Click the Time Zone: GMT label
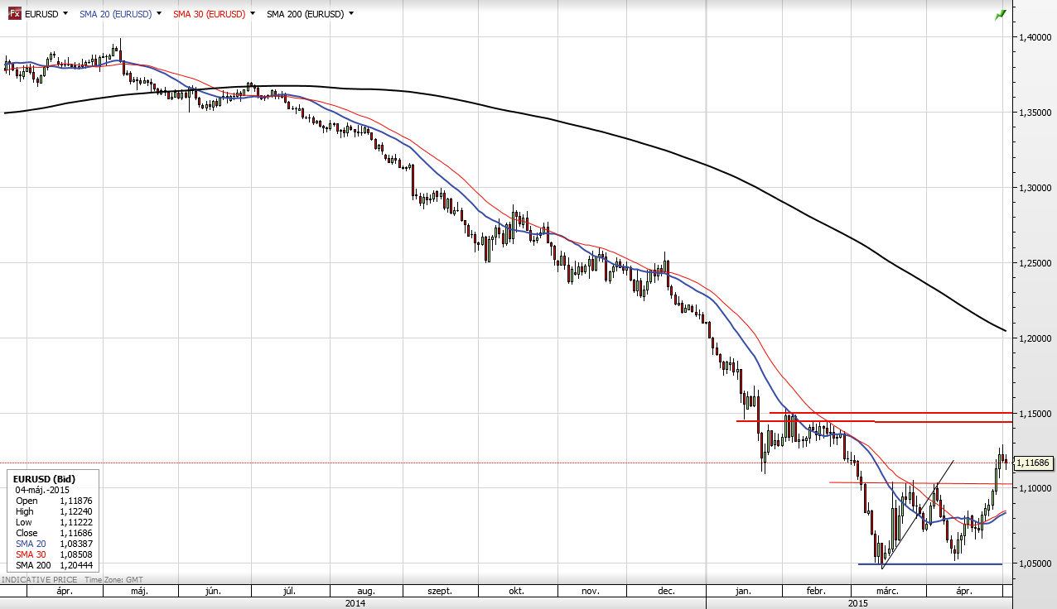 point(113,580)
